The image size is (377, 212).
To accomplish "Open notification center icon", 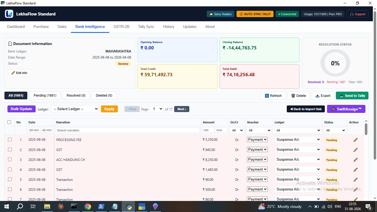I will tap(368, 206).
